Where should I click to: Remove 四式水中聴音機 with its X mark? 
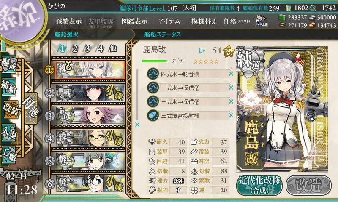(x=231, y=74)
